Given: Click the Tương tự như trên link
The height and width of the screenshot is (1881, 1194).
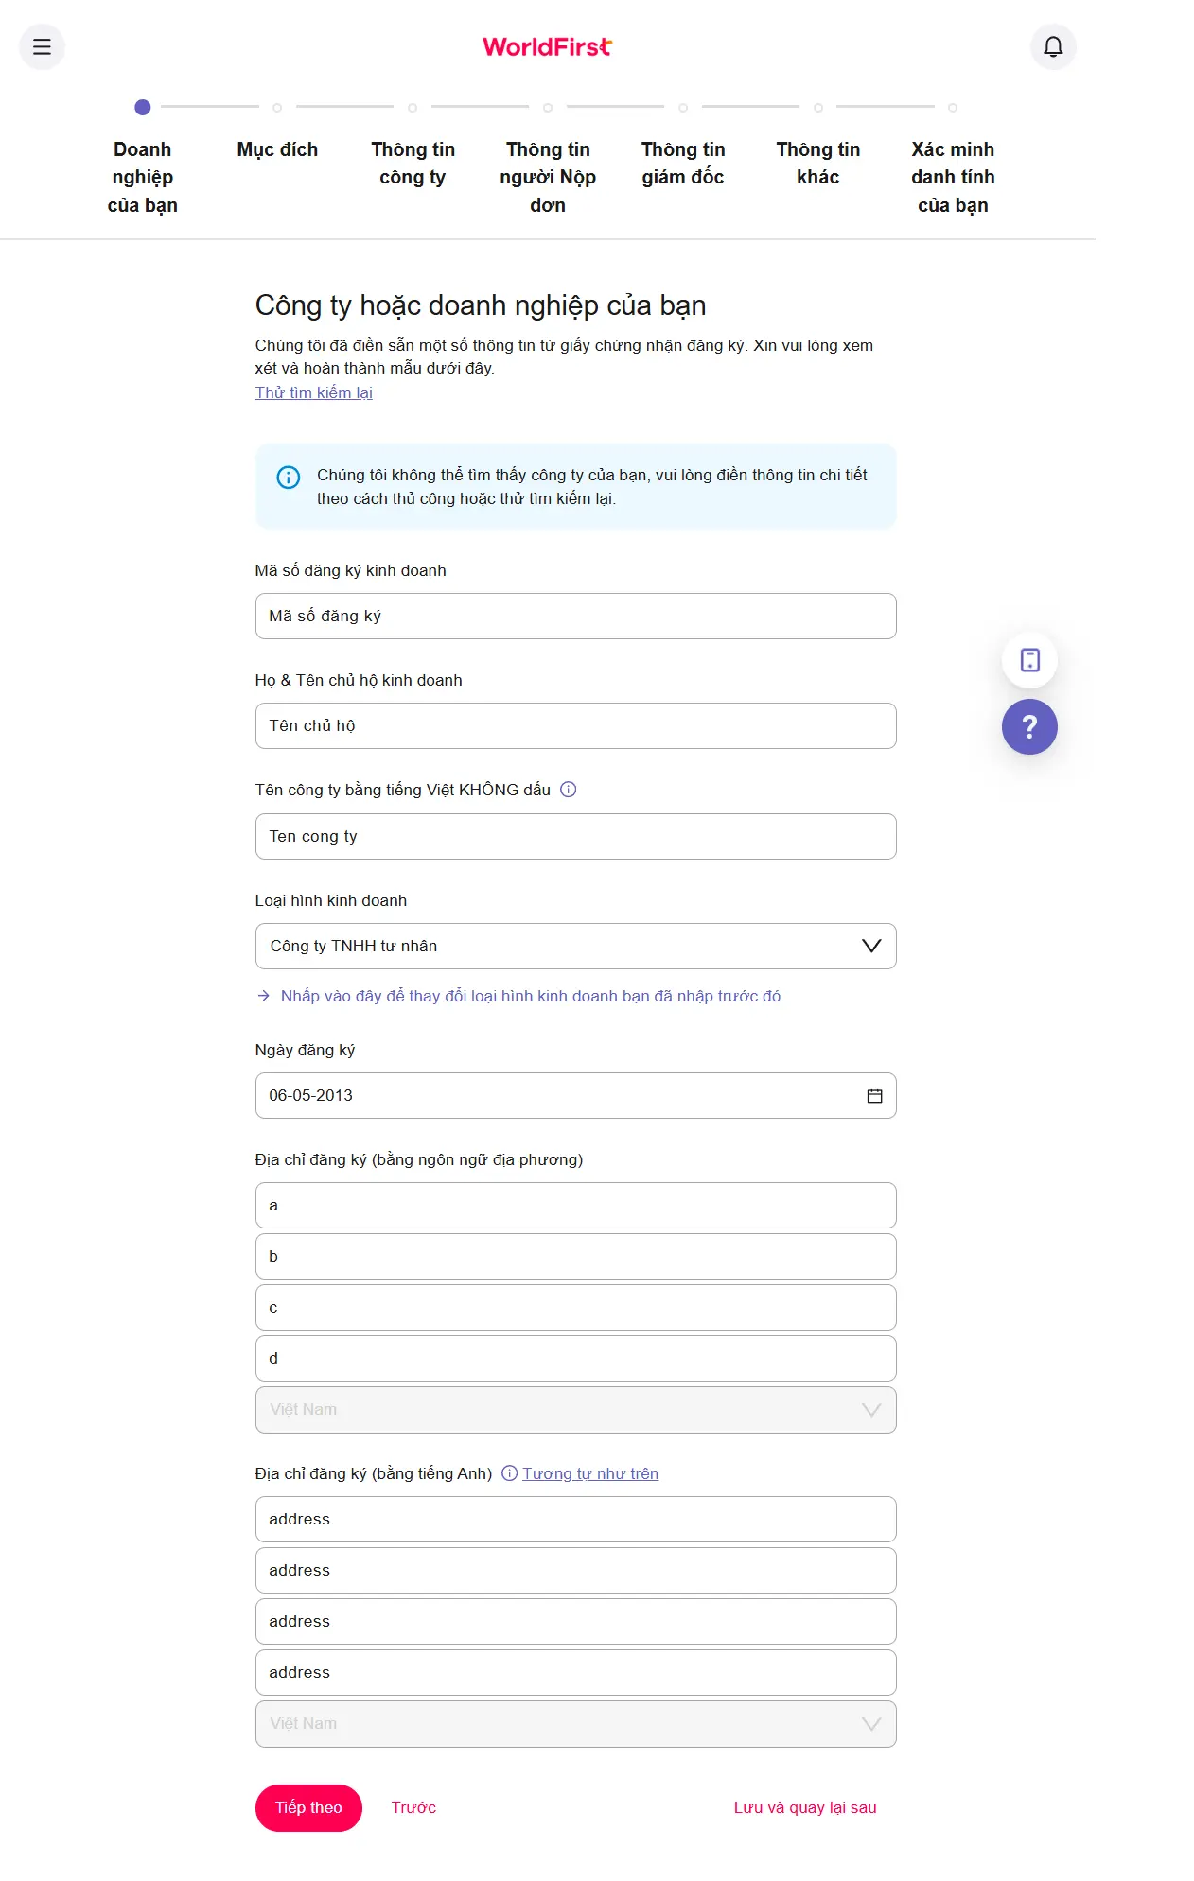Looking at the screenshot, I should coord(590,1473).
